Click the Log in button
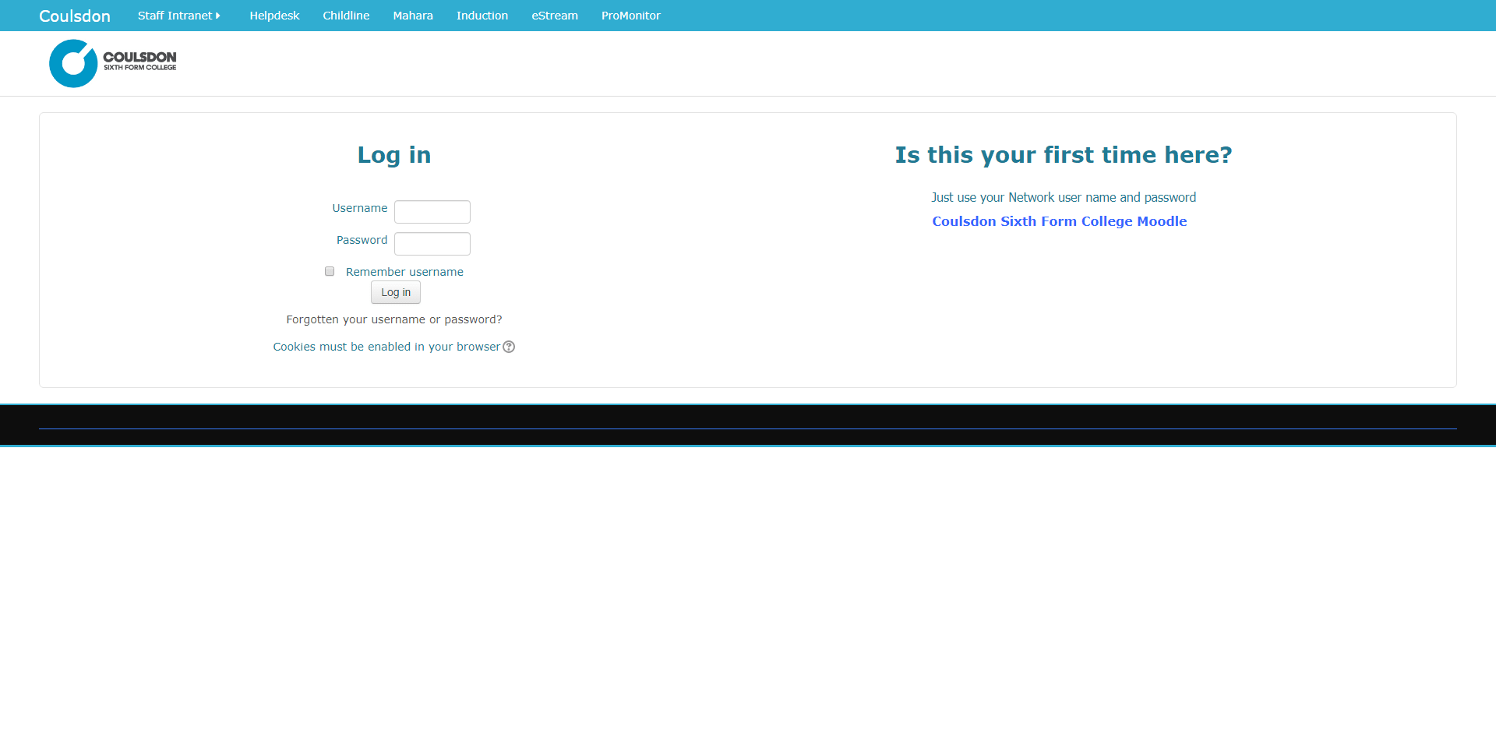The width and height of the screenshot is (1496, 730). (x=396, y=292)
